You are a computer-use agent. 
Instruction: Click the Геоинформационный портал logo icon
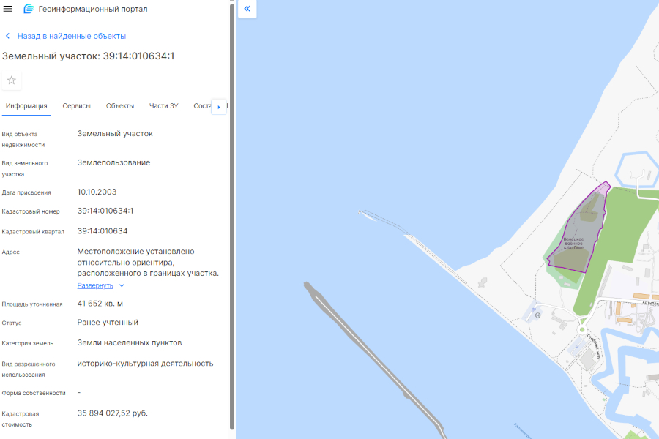29,9
